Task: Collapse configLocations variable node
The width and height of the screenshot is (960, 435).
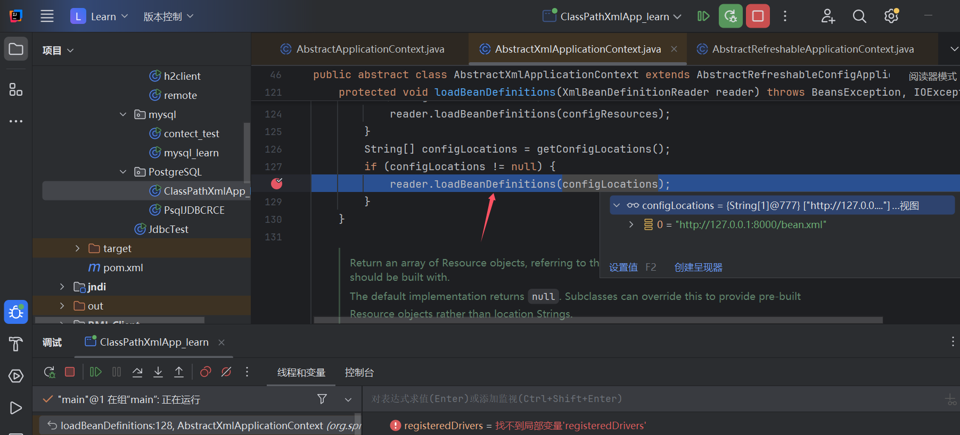Action: tap(617, 205)
